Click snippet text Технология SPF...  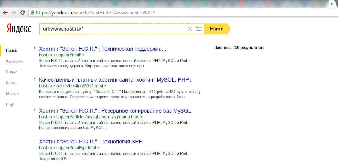[x=55, y=159]
